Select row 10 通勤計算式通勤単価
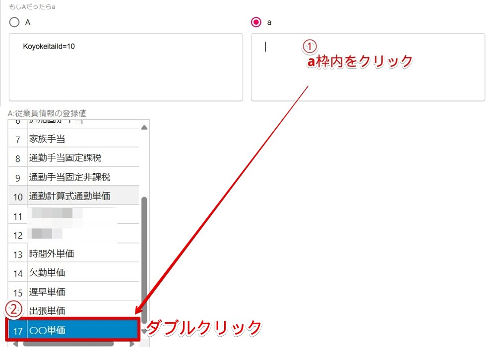Image resolution: width=489 pixels, height=347 pixels. pyautogui.click(x=73, y=196)
